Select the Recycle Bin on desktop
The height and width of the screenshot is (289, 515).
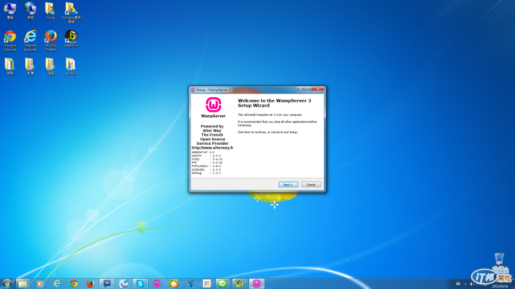pos(500,259)
